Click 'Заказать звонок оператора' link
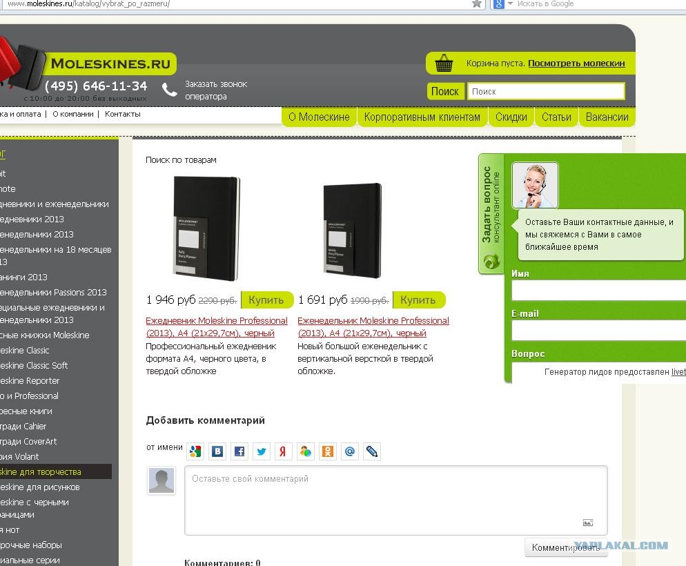Screen dimensions: 686x566 [216, 90]
